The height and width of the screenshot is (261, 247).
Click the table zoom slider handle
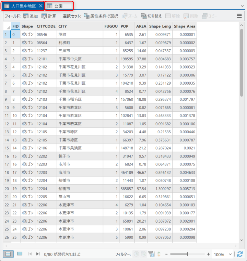[x=187, y=254]
